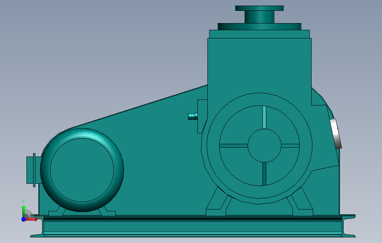Select the motor's round end cover face

point(82,170)
